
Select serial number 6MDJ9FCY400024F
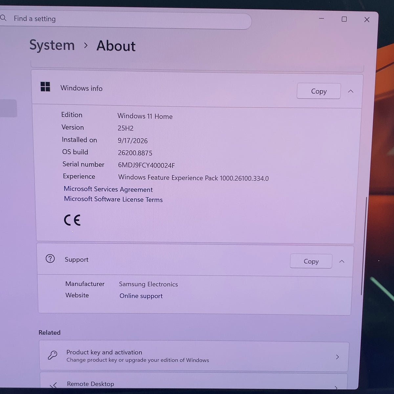(x=146, y=165)
